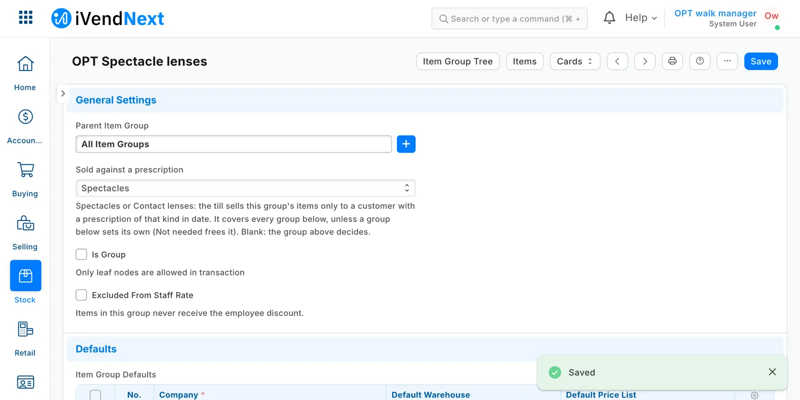The width and height of the screenshot is (800, 400).
Task: Go to next record arrow
Action: pyautogui.click(x=645, y=61)
